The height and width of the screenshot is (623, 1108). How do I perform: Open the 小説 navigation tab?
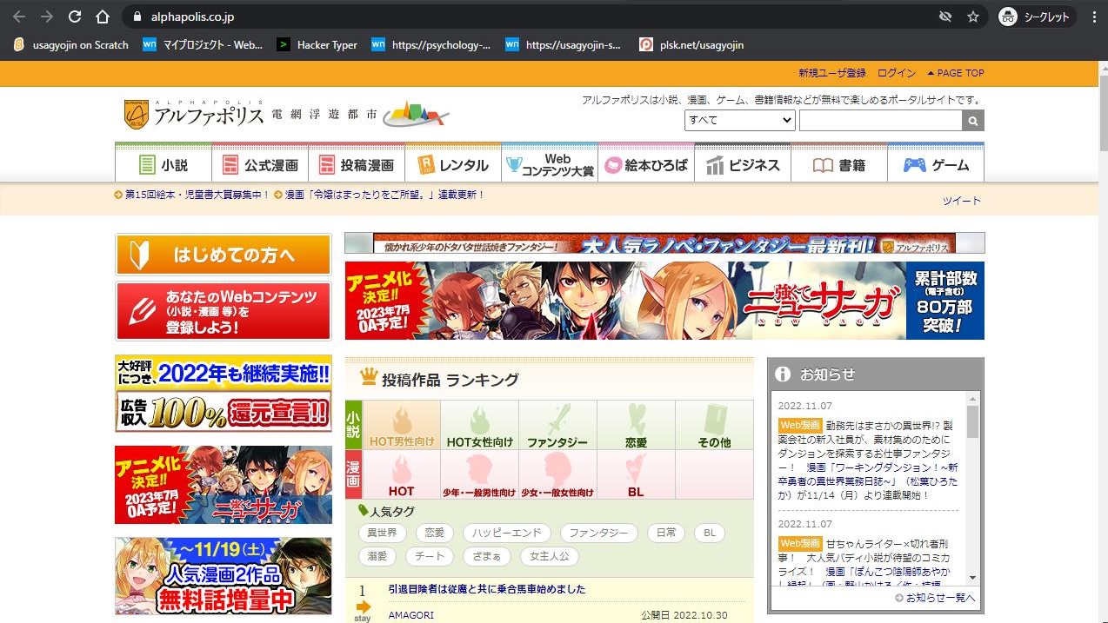163,164
